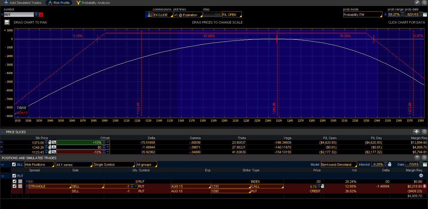Click the up arrow on prob range 68.27%
Viewport: 428px width, 209px height.
[x=403, y=13]
